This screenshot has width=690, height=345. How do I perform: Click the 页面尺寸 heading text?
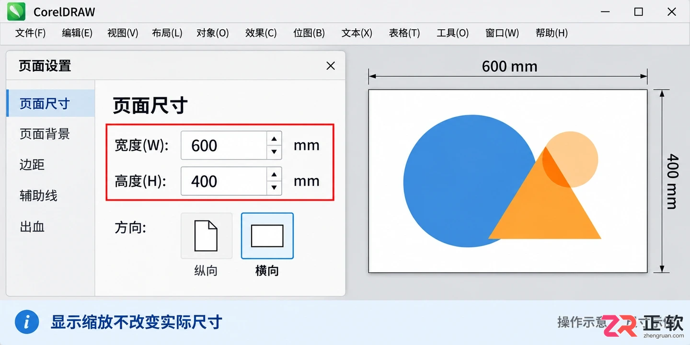(x=150, y=106)
